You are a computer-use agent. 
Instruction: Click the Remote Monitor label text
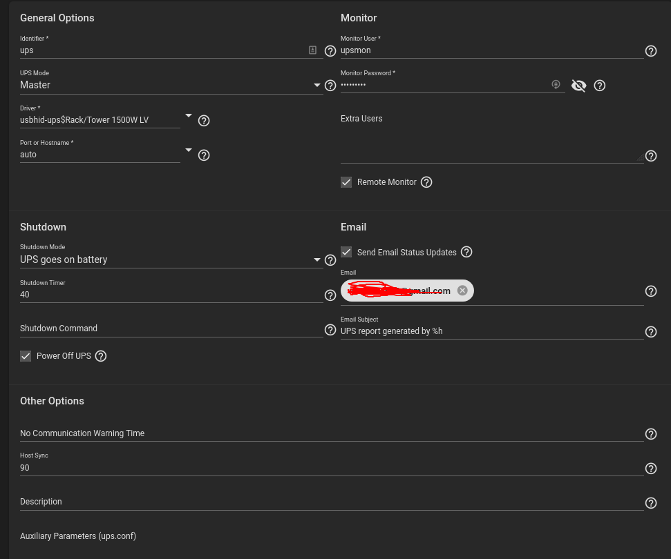point(386,182)
